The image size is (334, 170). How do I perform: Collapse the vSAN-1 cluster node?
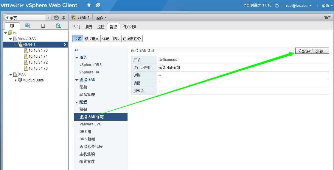coord(15,45)
